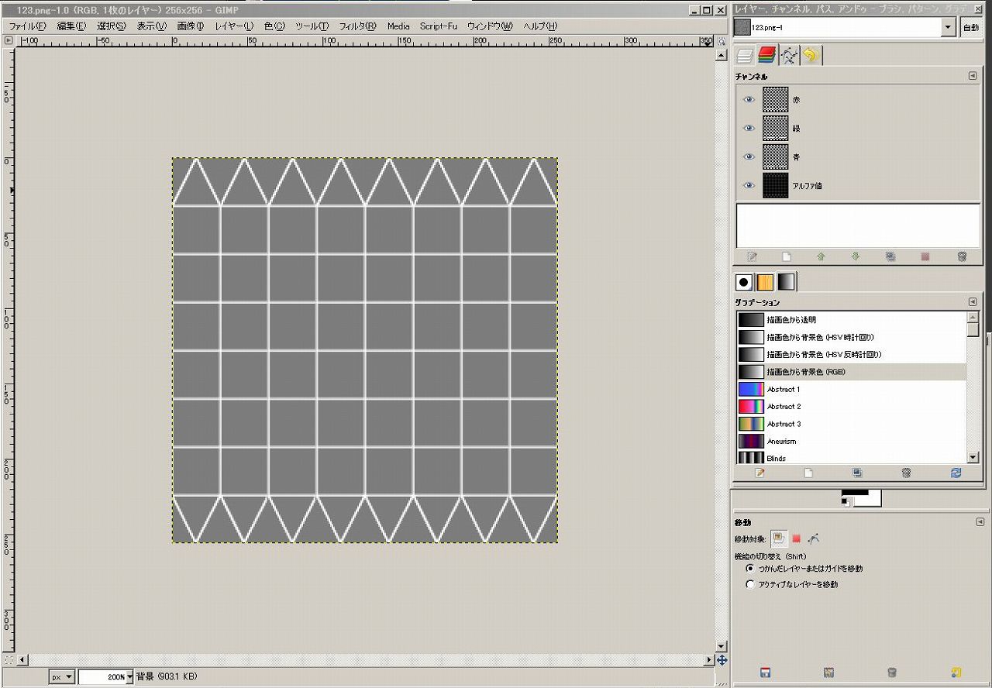
Task: Toggle the アルファ値 channel eye icon
Action: pos(749,186)
